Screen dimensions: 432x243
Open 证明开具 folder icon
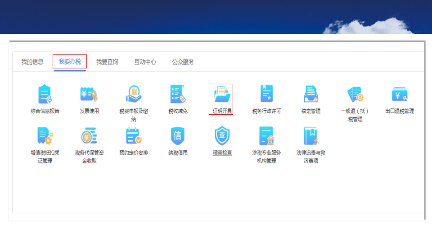(x=222, y=94)
